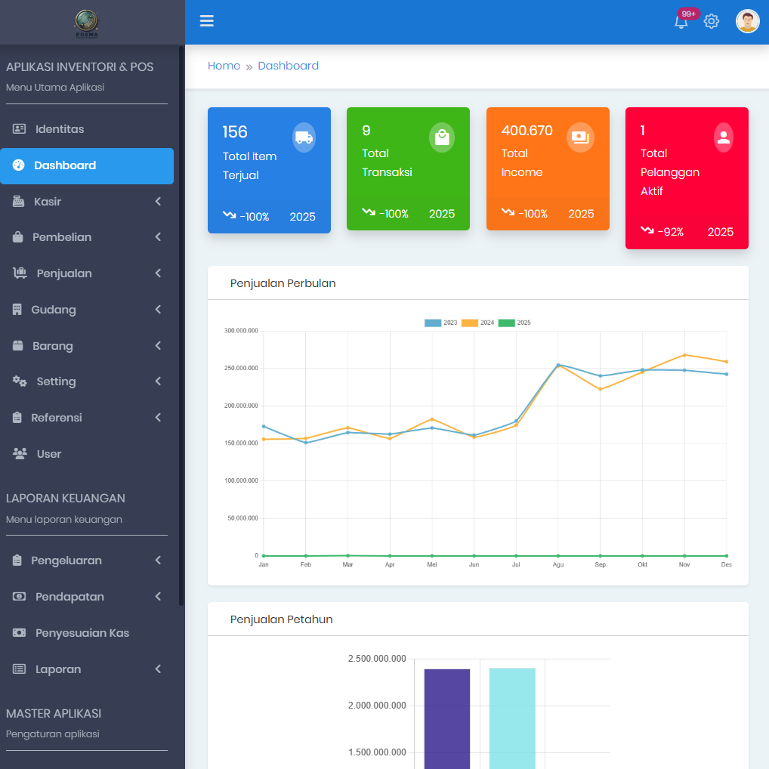
Task: Click the purple bar in Penjualan Petahun chart
Action: (x=447, y=718)
